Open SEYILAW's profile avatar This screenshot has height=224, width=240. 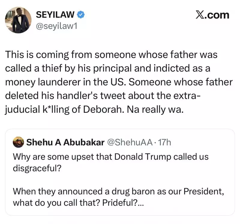18,19
